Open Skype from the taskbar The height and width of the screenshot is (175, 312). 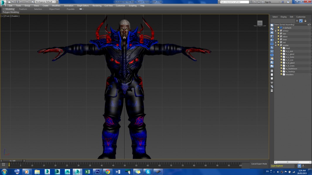pos(148,171)
